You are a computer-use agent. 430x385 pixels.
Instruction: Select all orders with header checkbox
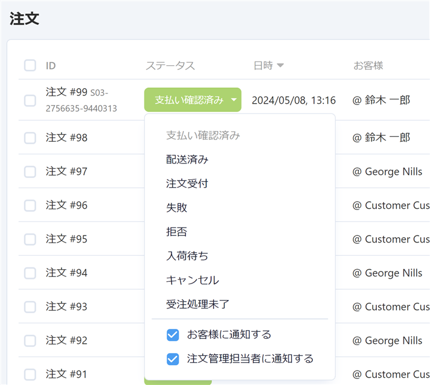tap(30, 66)
